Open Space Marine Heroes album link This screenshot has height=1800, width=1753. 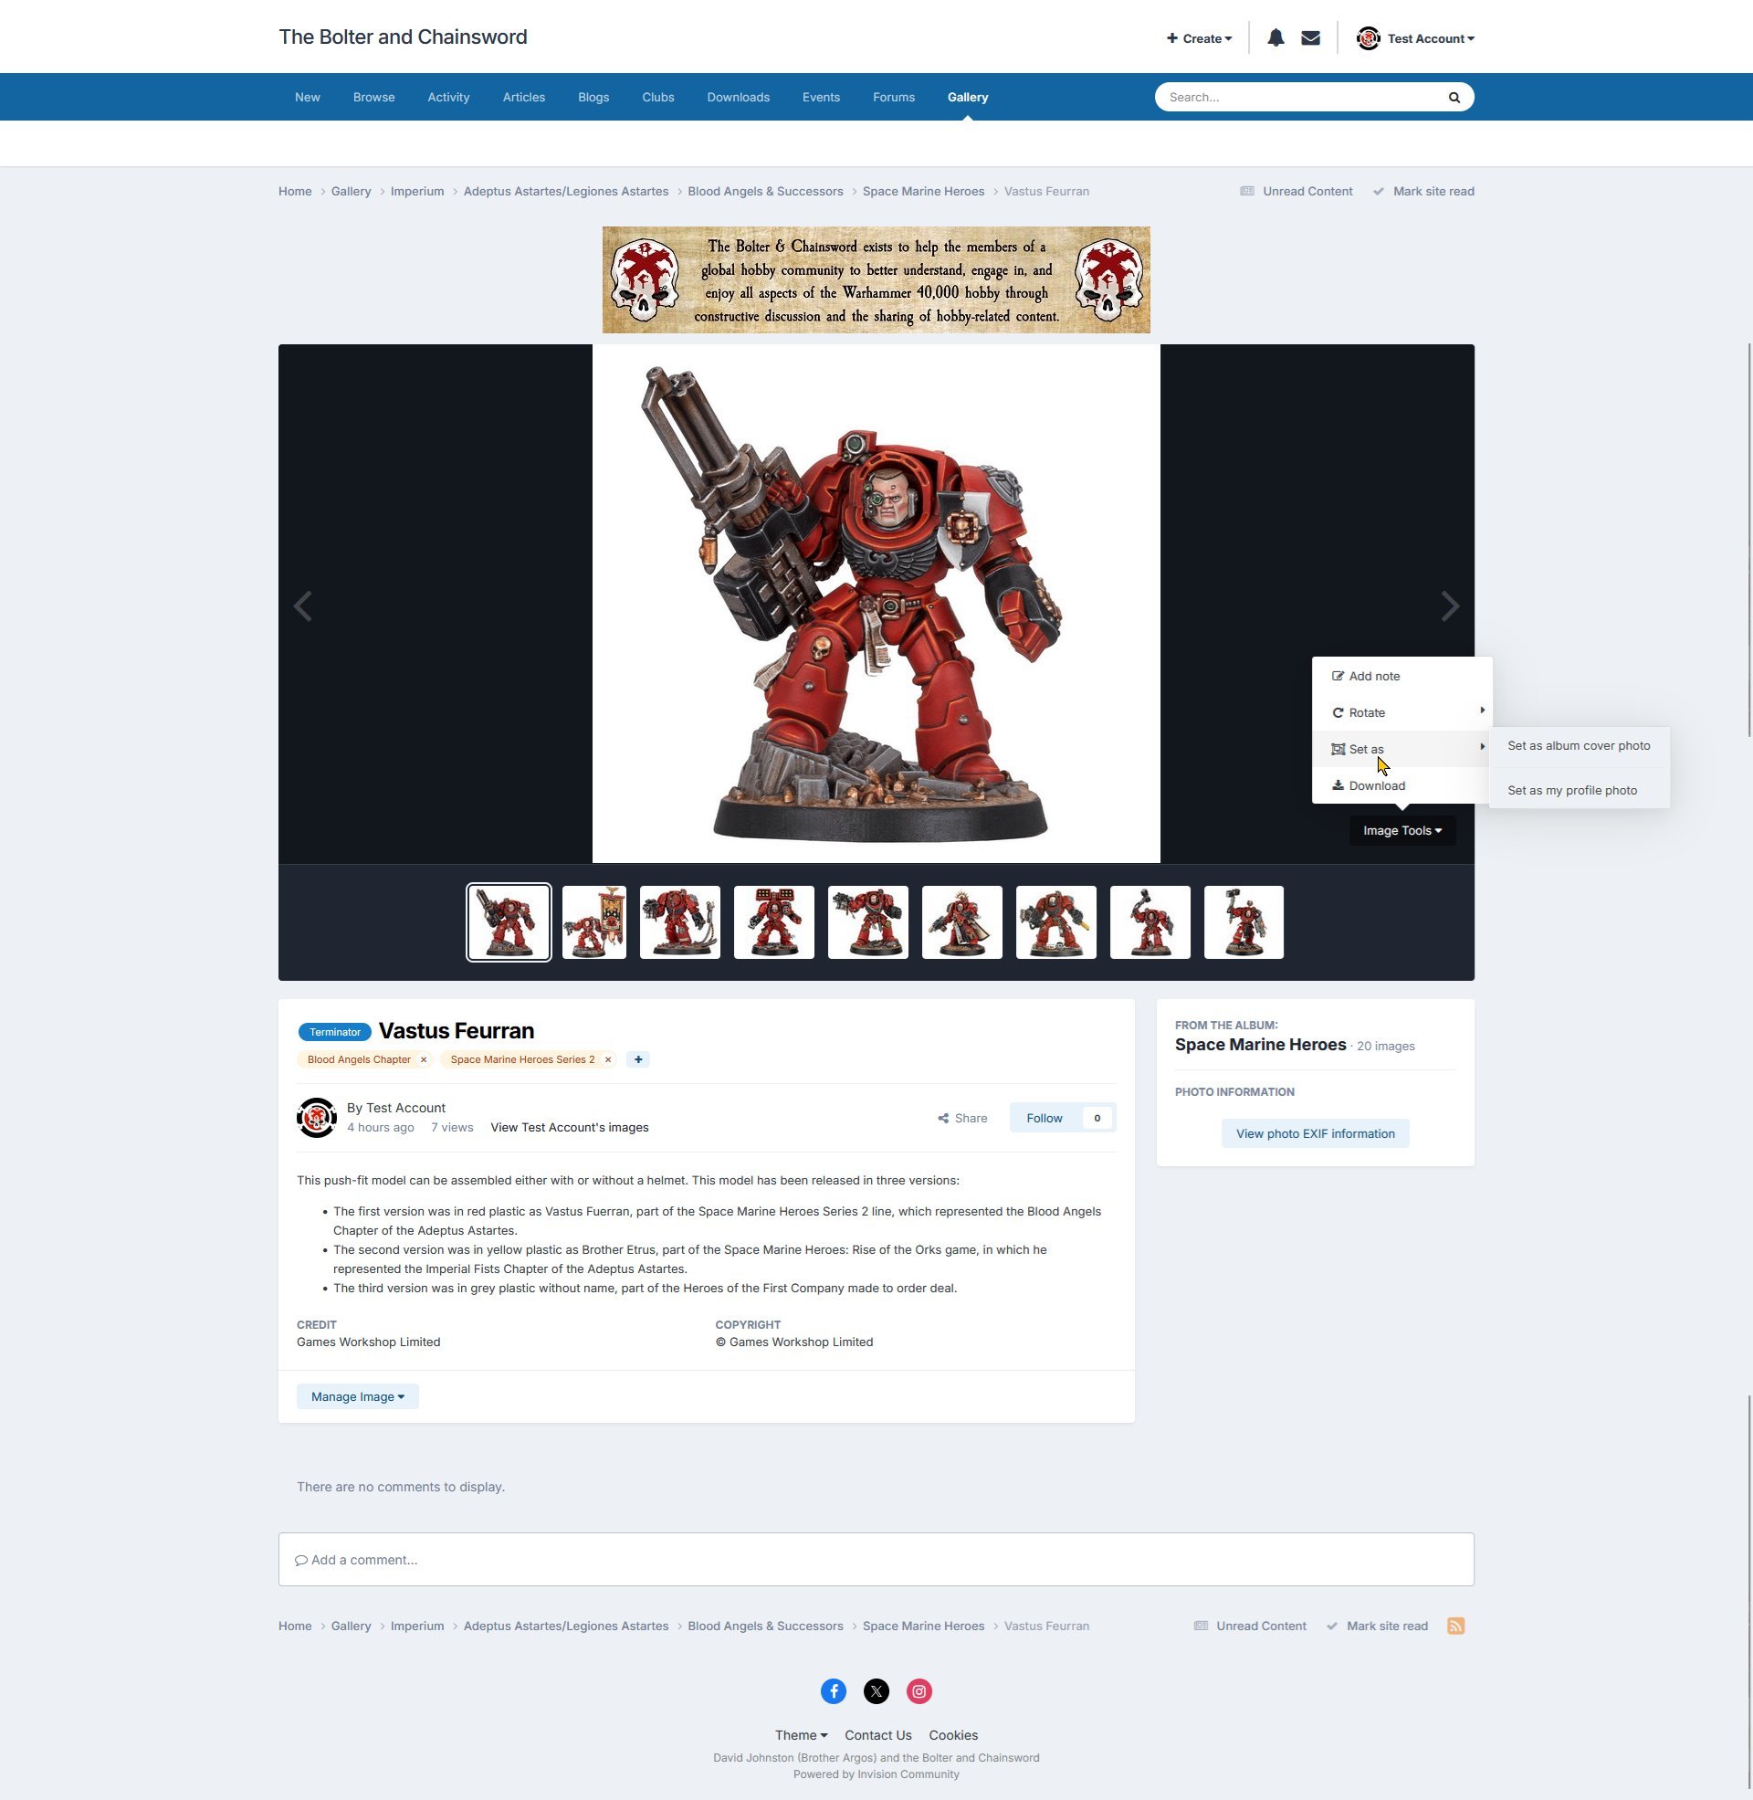[1259, 1045]
